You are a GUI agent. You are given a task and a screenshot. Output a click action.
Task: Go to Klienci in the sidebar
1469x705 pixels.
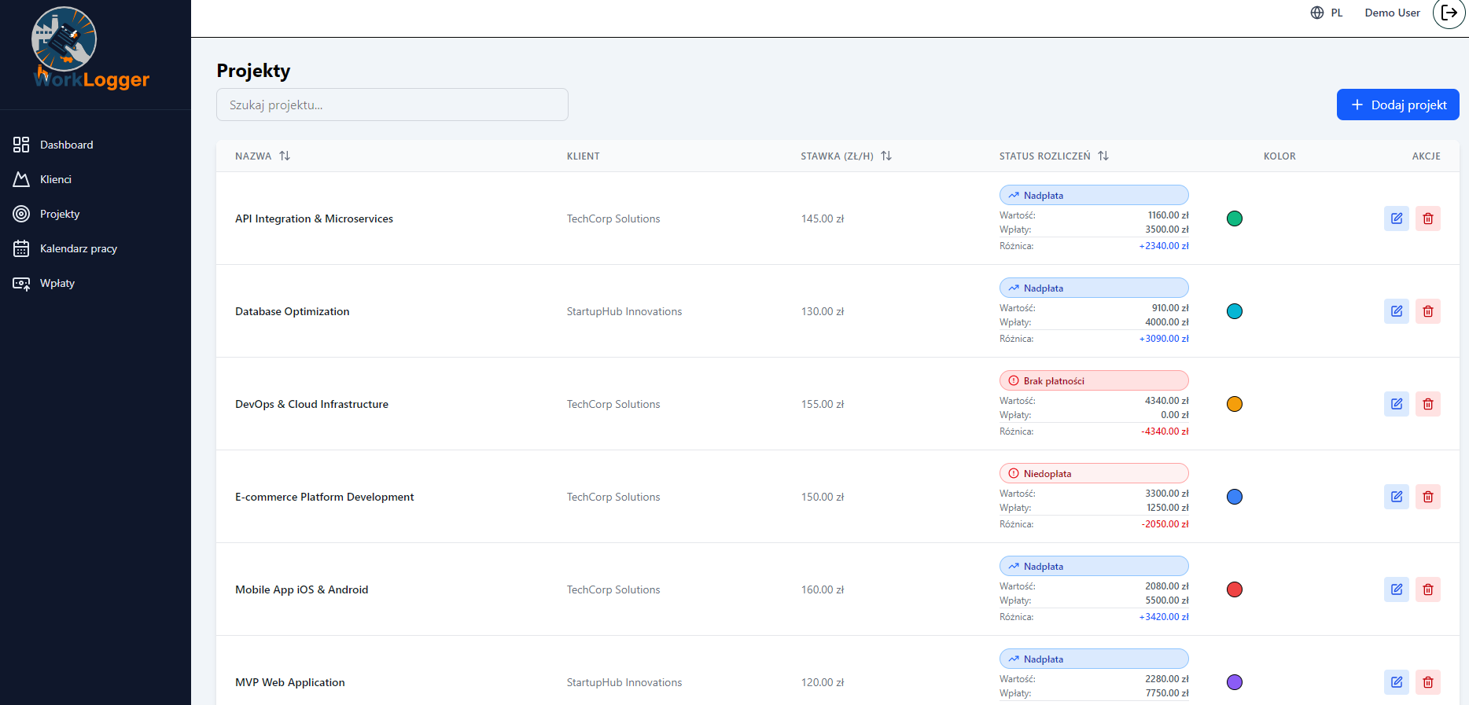point(55,179)
